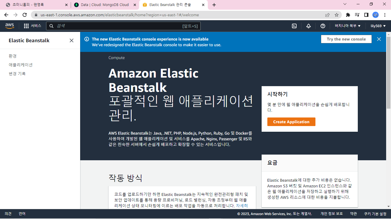The height and width of the screenshot is (219, 391).
Task: Click the Compute breadcrumb text
Action: pos(116,58)
